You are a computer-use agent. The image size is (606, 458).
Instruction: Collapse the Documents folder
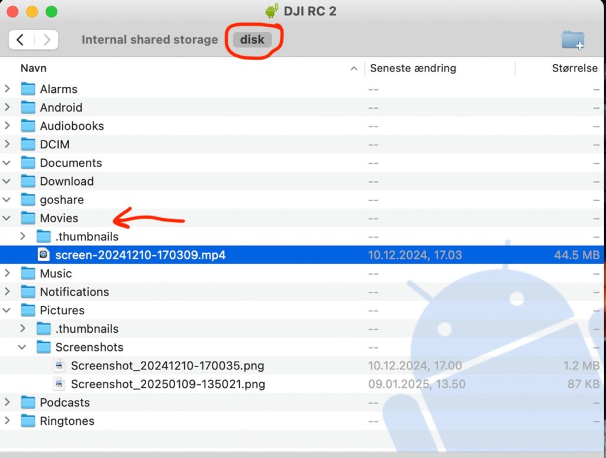point(7,163)
